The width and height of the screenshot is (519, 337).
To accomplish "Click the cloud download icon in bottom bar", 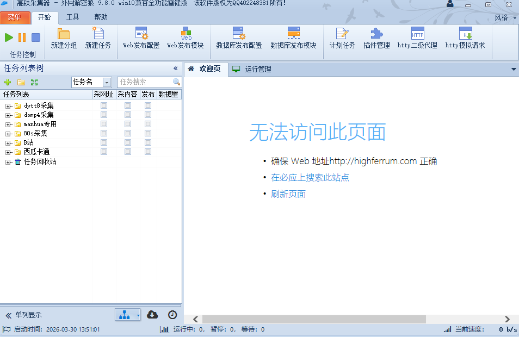I will [x=153, y=315].
